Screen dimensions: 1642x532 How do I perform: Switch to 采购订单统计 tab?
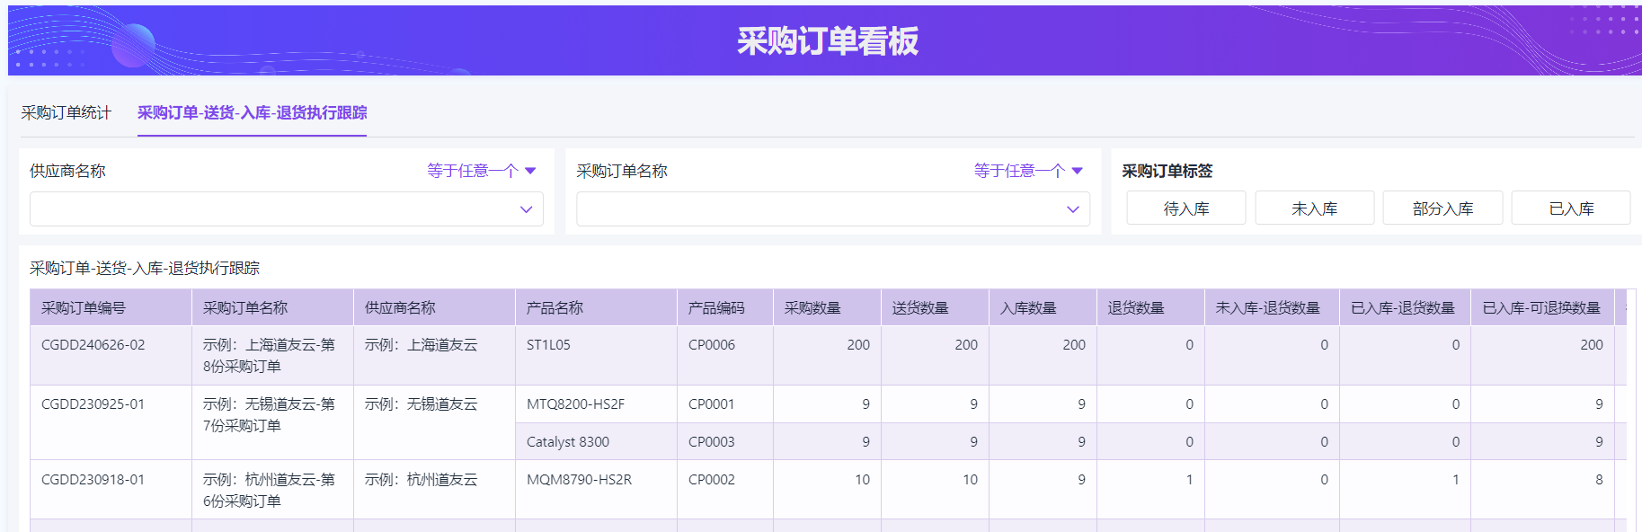(x=66, y=112)
